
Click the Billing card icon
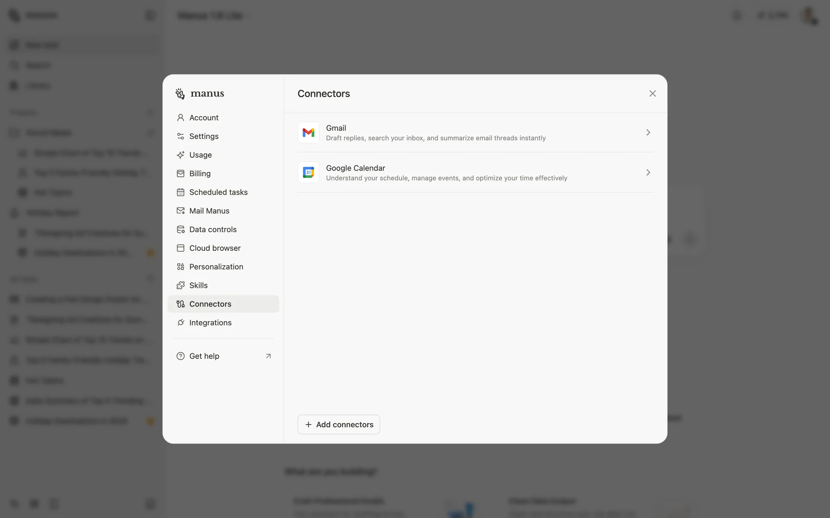point(180,174)
